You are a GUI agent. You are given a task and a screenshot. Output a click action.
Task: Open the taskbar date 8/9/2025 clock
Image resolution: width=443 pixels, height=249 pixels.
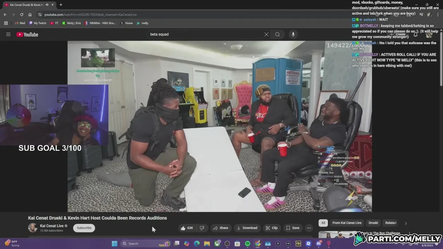[427, 245]
